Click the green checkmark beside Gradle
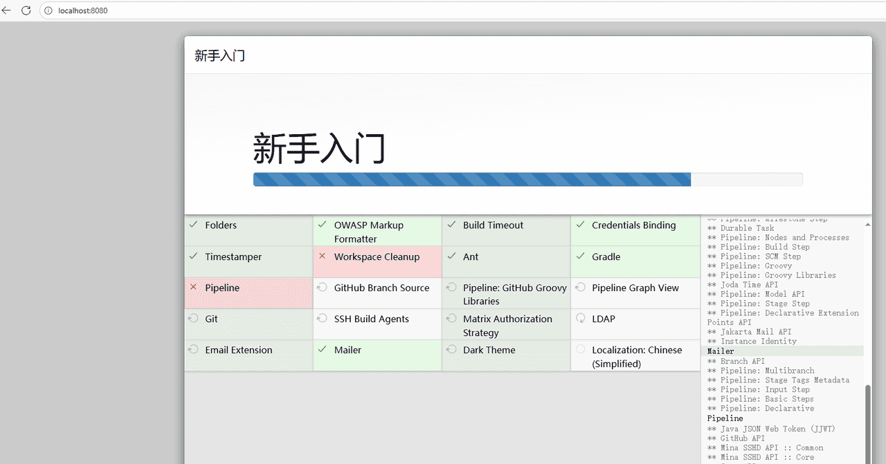The width and height of the screenshot is (886, 464). tap(581, 257)
